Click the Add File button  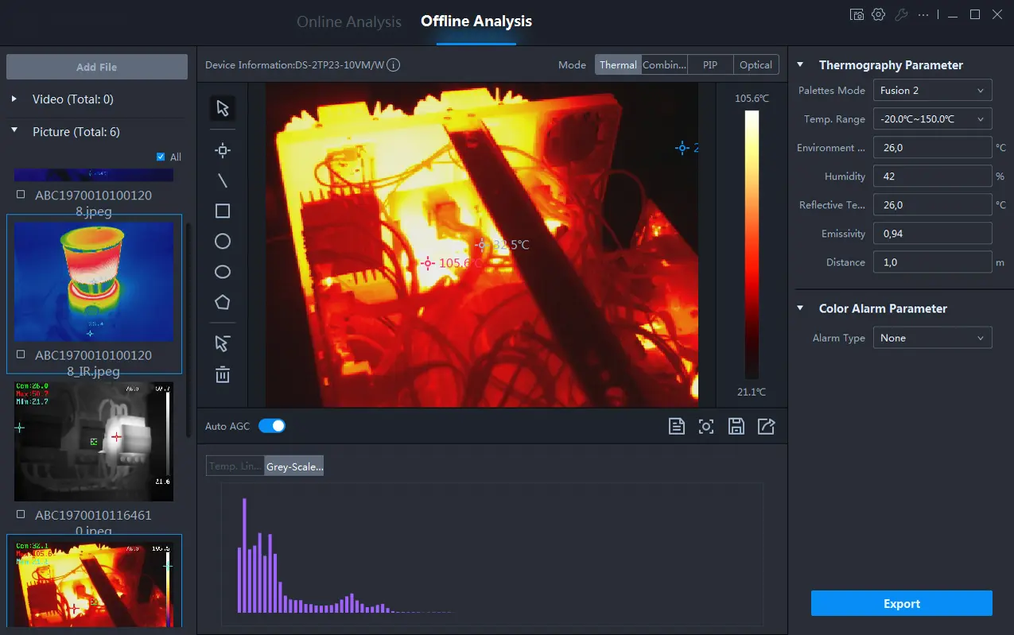pyautogui.click(x=97, y=67)
